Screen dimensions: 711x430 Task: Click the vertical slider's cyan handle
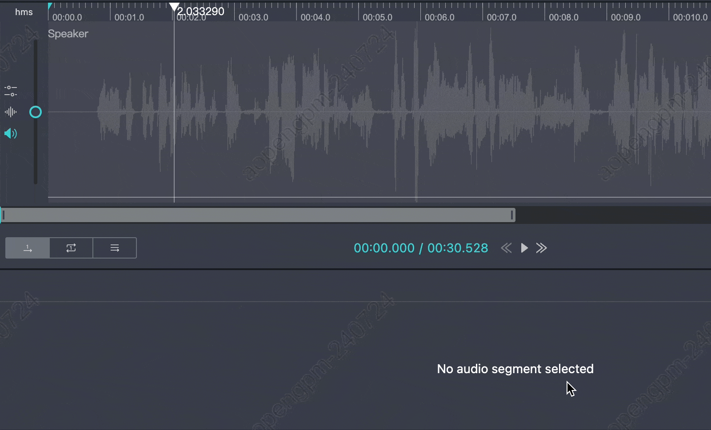tap(36, 112)
